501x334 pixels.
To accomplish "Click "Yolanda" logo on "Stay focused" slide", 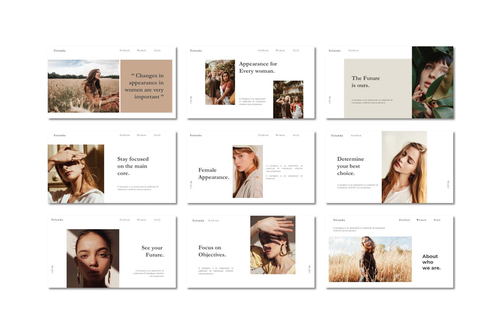I will click(60, 135).
